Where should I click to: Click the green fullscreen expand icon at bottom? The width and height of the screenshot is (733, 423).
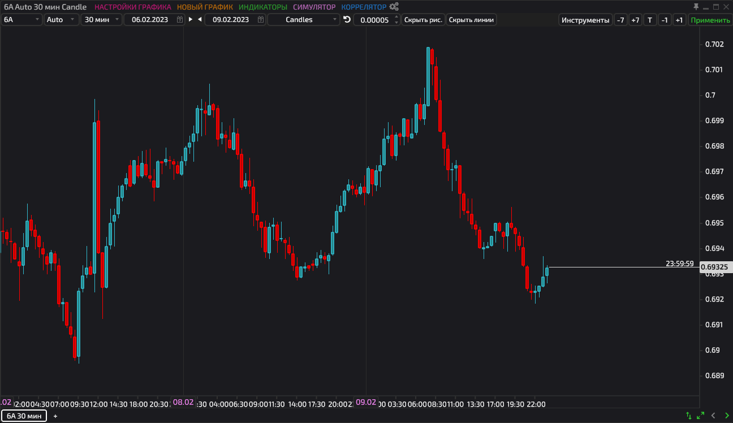point(701,416)
